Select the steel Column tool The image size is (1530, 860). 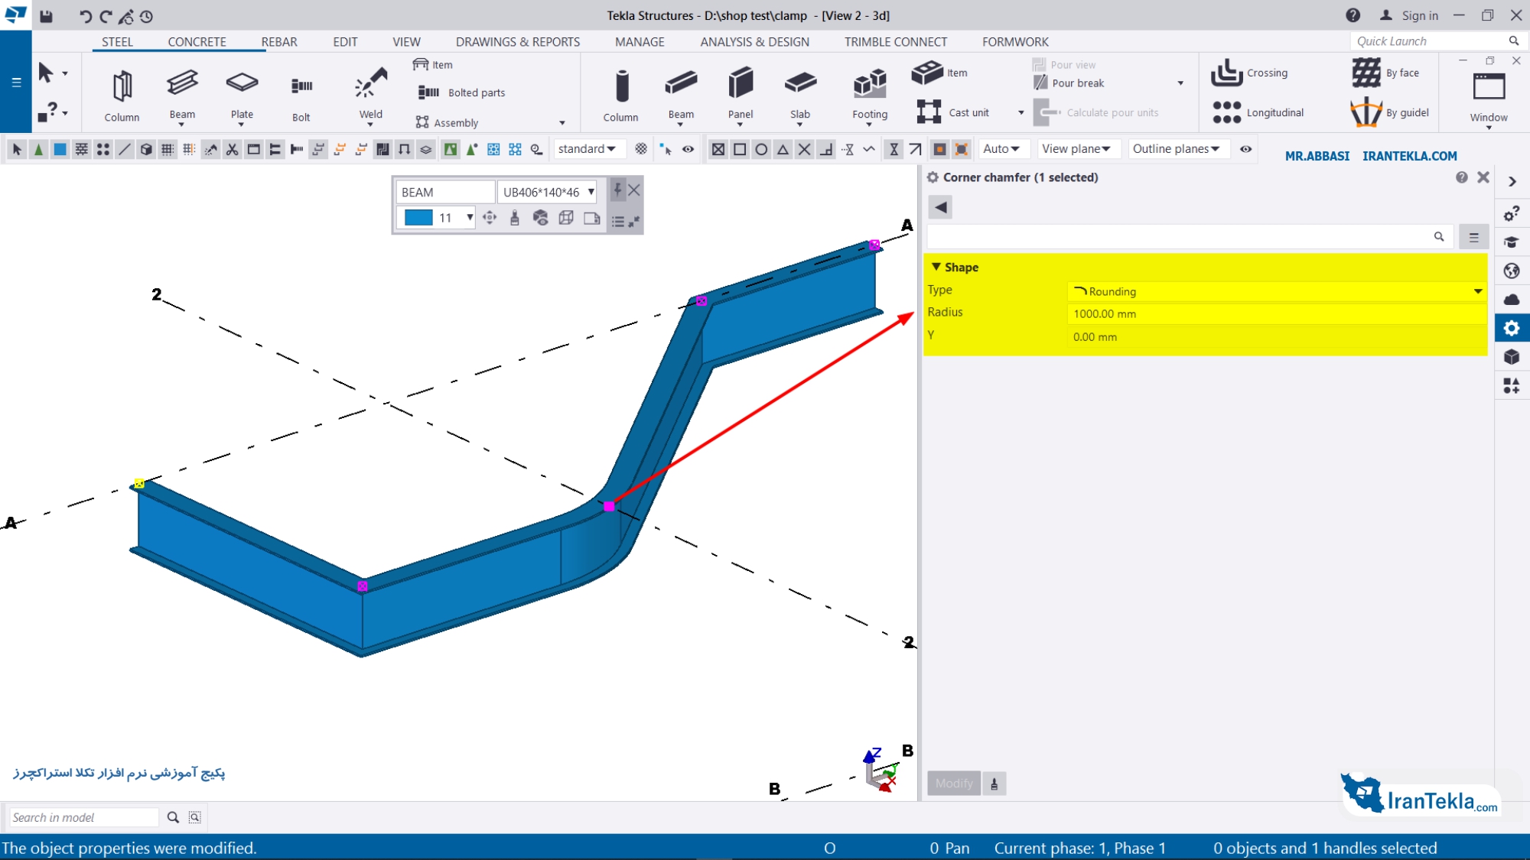coord(122,96)
